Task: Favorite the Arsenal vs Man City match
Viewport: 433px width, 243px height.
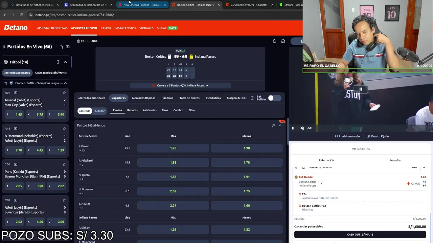Action: 64,93
